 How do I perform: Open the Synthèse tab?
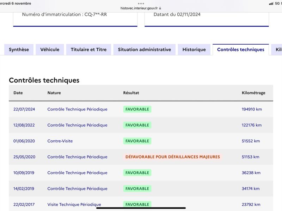19,50
